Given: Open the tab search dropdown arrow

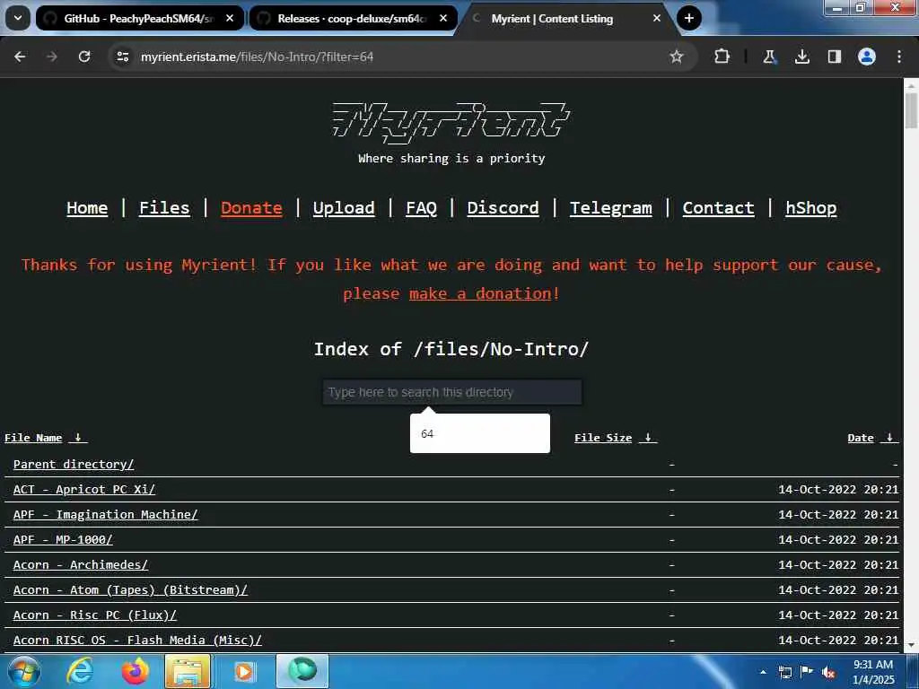Looking at the screenshot, I should [18, 18].
